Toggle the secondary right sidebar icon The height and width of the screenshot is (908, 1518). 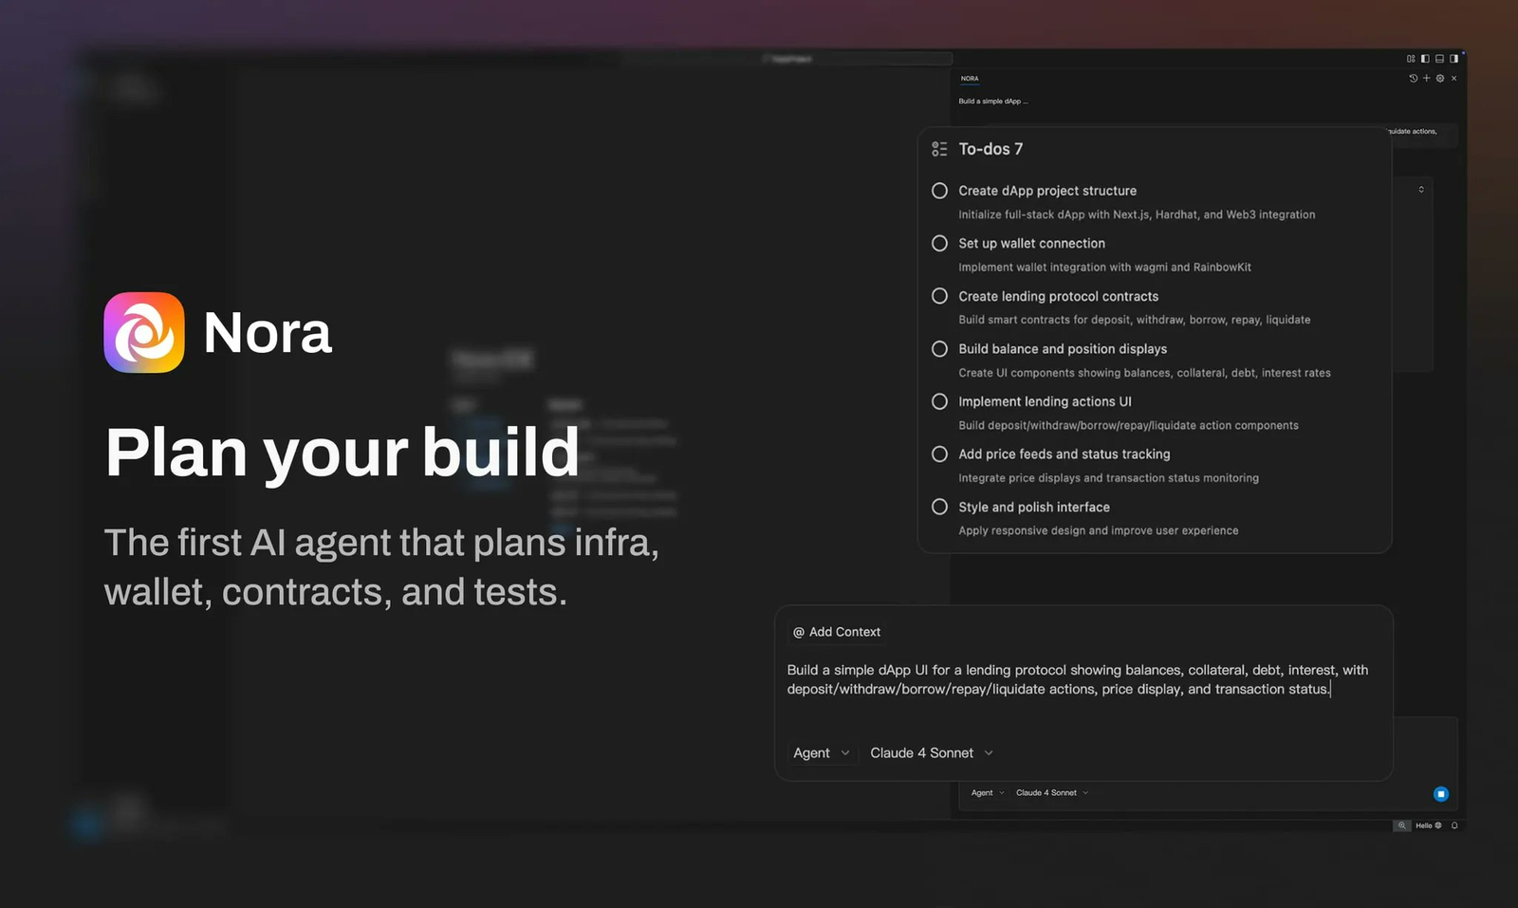click(1453, 59)
